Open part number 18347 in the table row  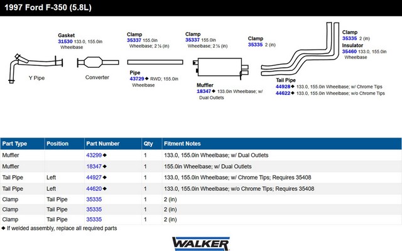click(x=94, y=166)
